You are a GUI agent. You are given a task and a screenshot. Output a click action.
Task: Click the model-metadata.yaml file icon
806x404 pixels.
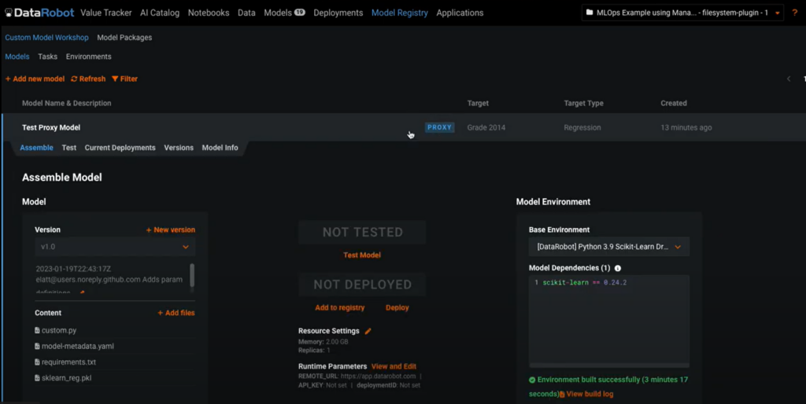36,347
